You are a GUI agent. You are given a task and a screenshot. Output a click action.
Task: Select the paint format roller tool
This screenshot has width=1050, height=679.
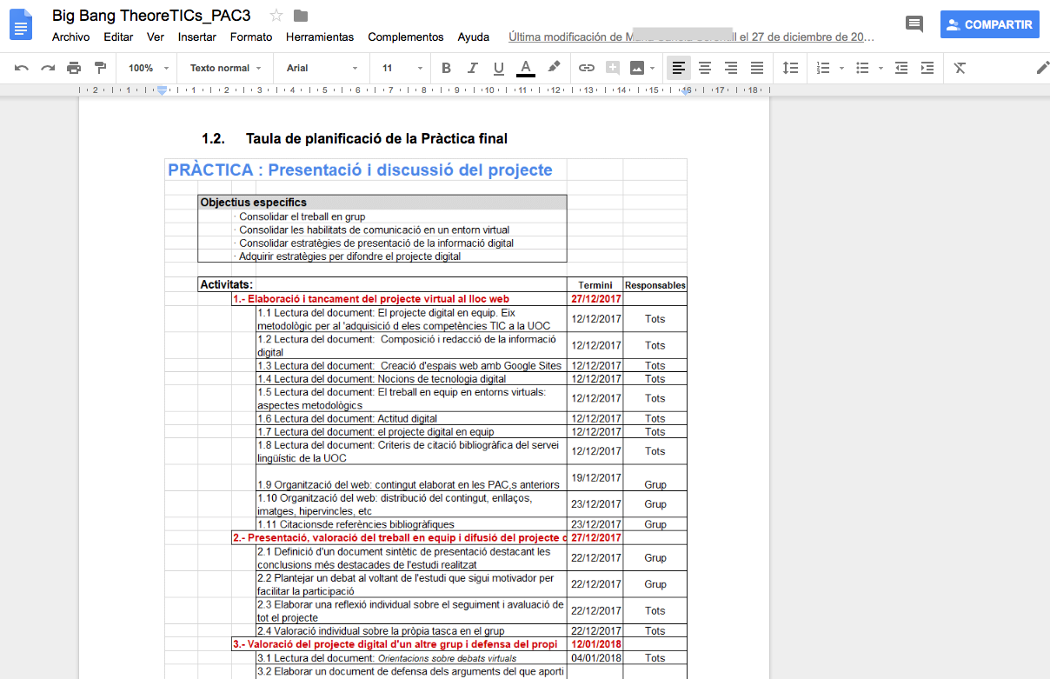(x=100, y=68)
